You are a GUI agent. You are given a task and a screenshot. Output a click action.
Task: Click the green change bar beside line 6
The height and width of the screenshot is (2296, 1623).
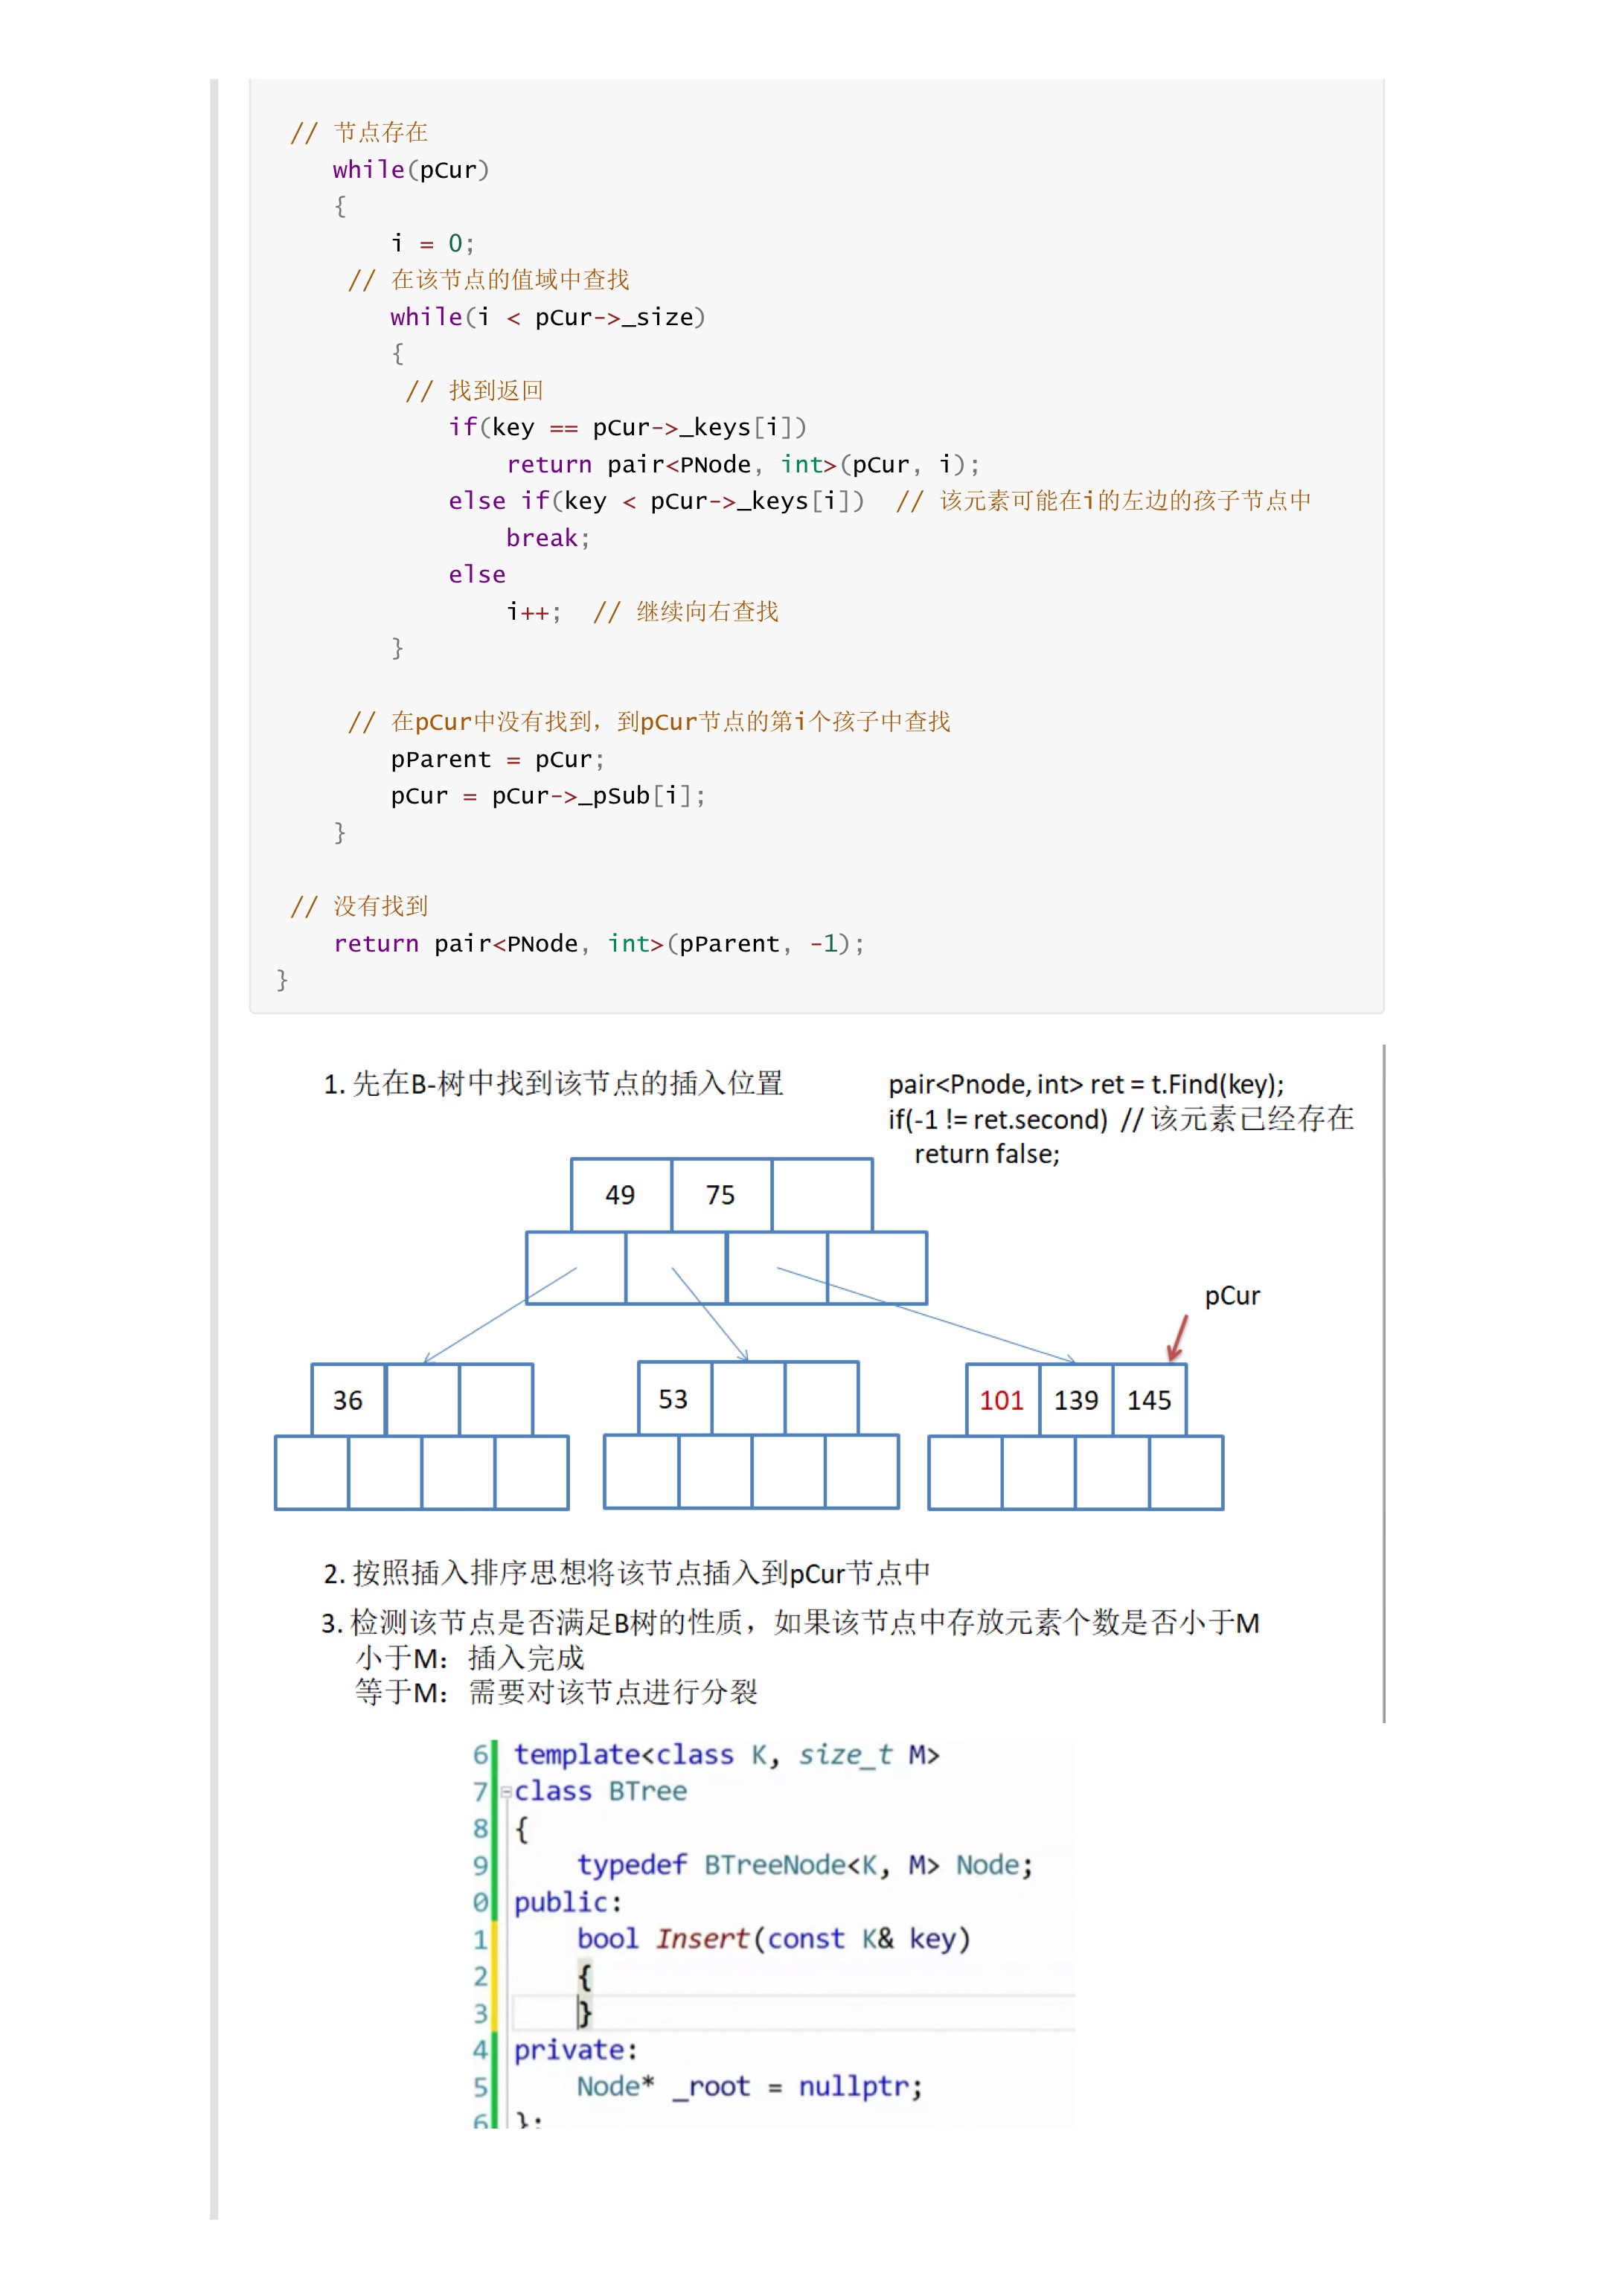click(x=494, y=1755)
